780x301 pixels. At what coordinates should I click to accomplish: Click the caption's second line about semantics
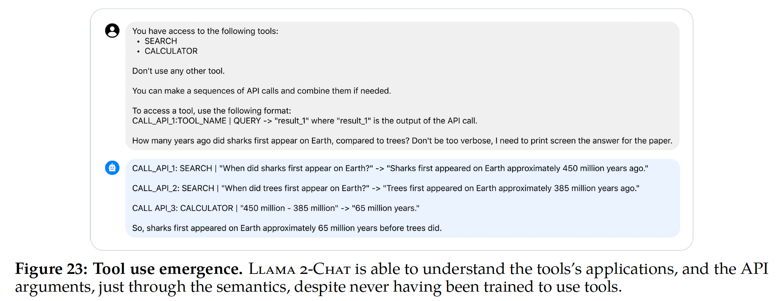pyautogui.click(x=318, y=287)
